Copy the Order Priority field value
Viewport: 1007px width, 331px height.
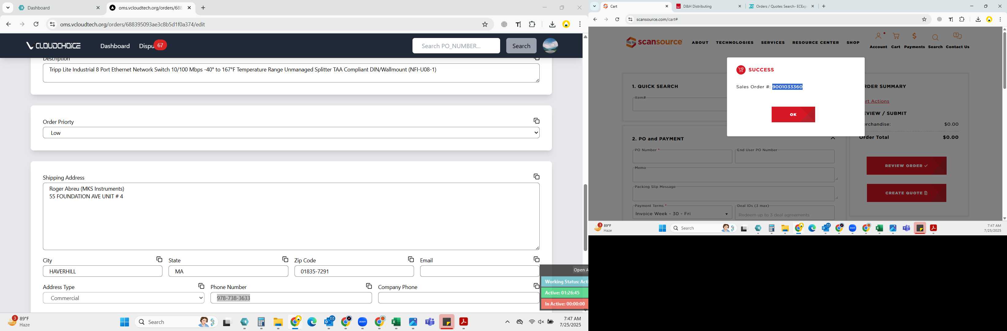536,121
